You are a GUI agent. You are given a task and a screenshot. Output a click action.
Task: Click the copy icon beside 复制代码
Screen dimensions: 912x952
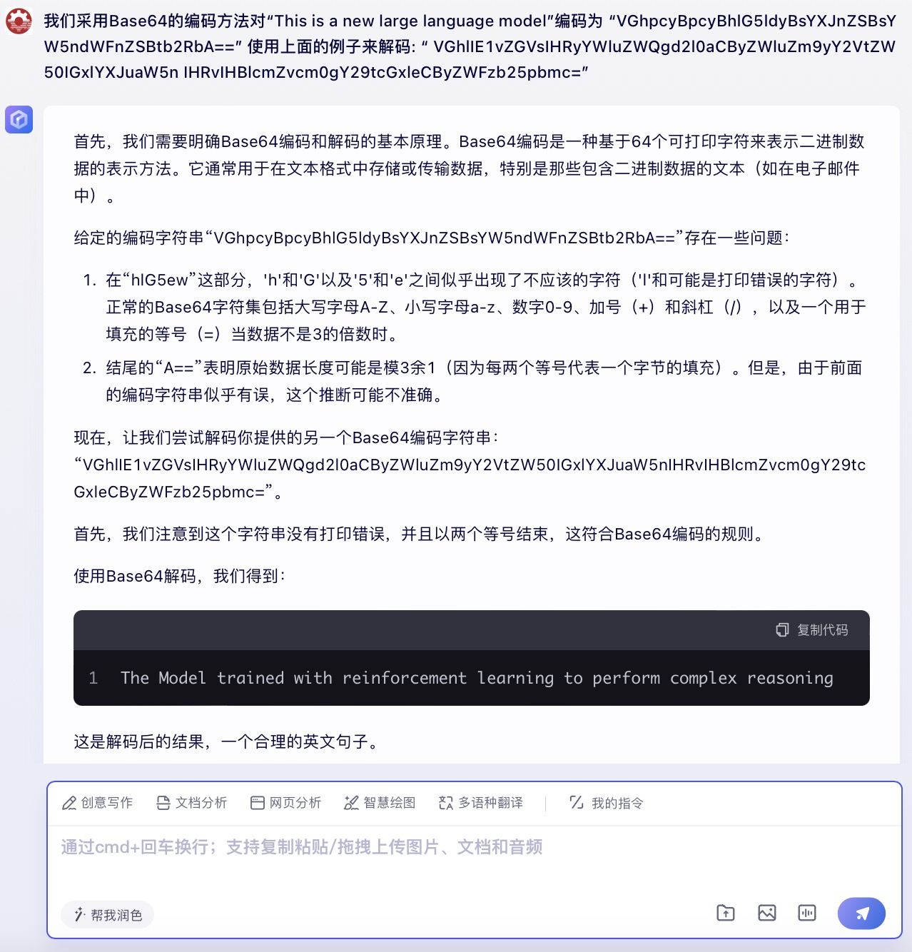782,630
